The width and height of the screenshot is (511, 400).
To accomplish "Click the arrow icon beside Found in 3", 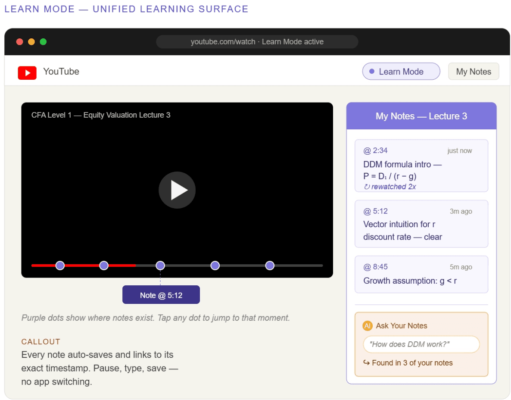I will (366, 362).
